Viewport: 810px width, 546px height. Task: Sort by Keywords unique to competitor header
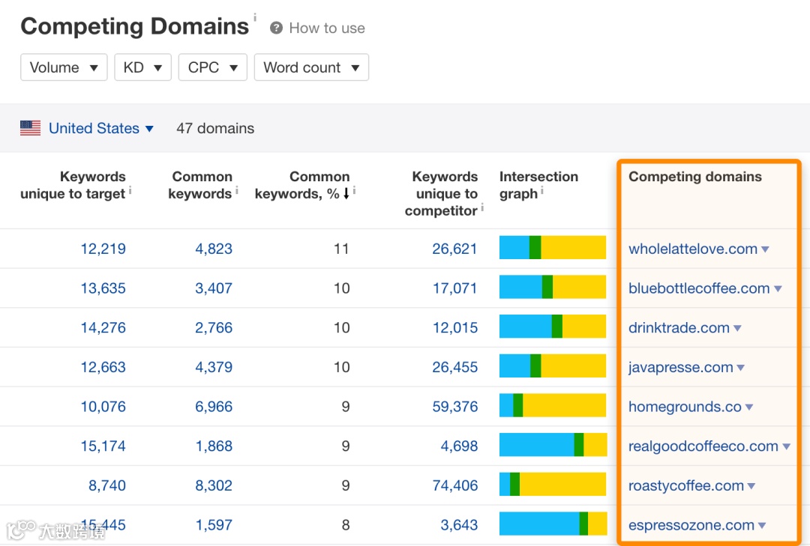441,193
